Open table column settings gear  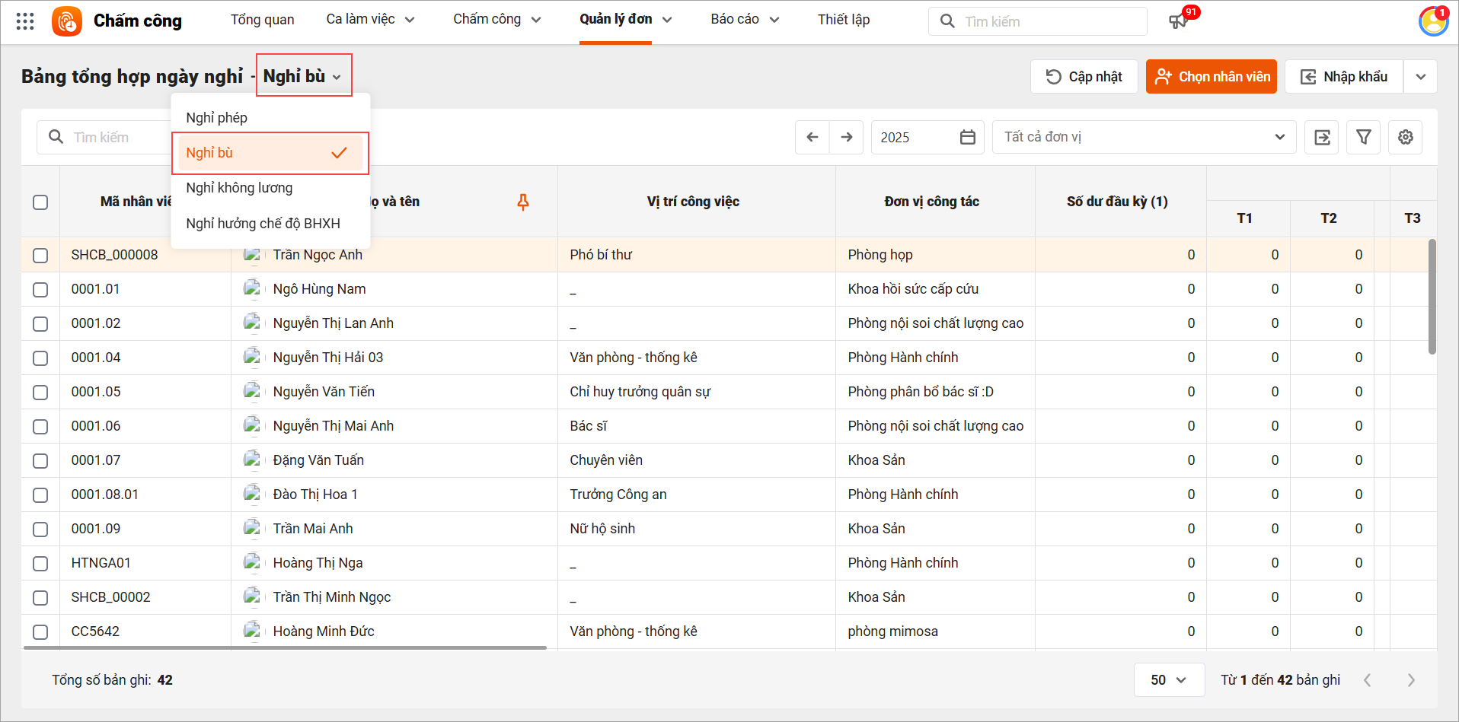[x=1405, y=137]
